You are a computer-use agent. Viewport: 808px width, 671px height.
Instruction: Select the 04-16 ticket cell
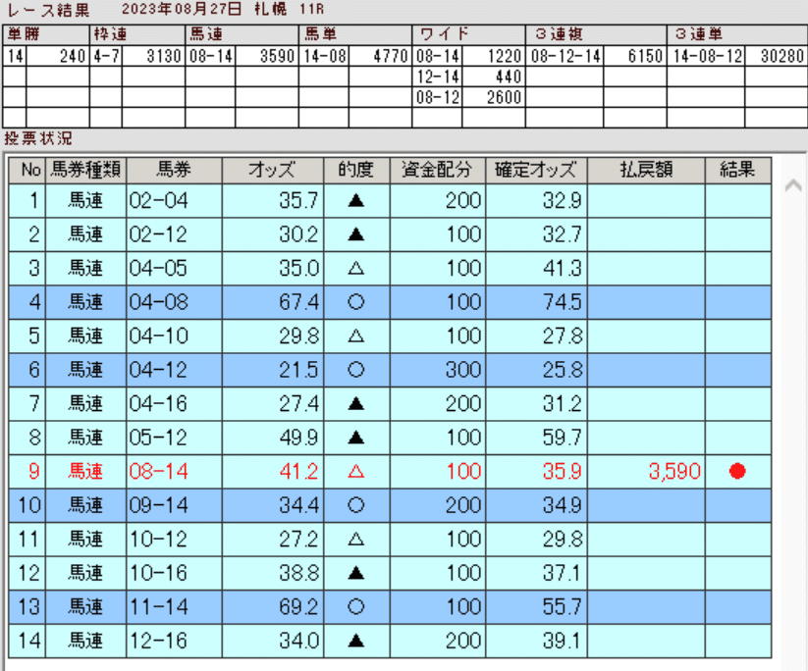174,404
